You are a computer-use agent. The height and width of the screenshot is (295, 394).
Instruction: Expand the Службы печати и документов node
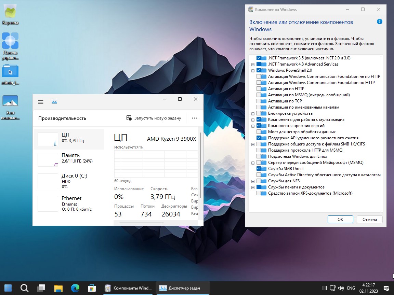253,187
